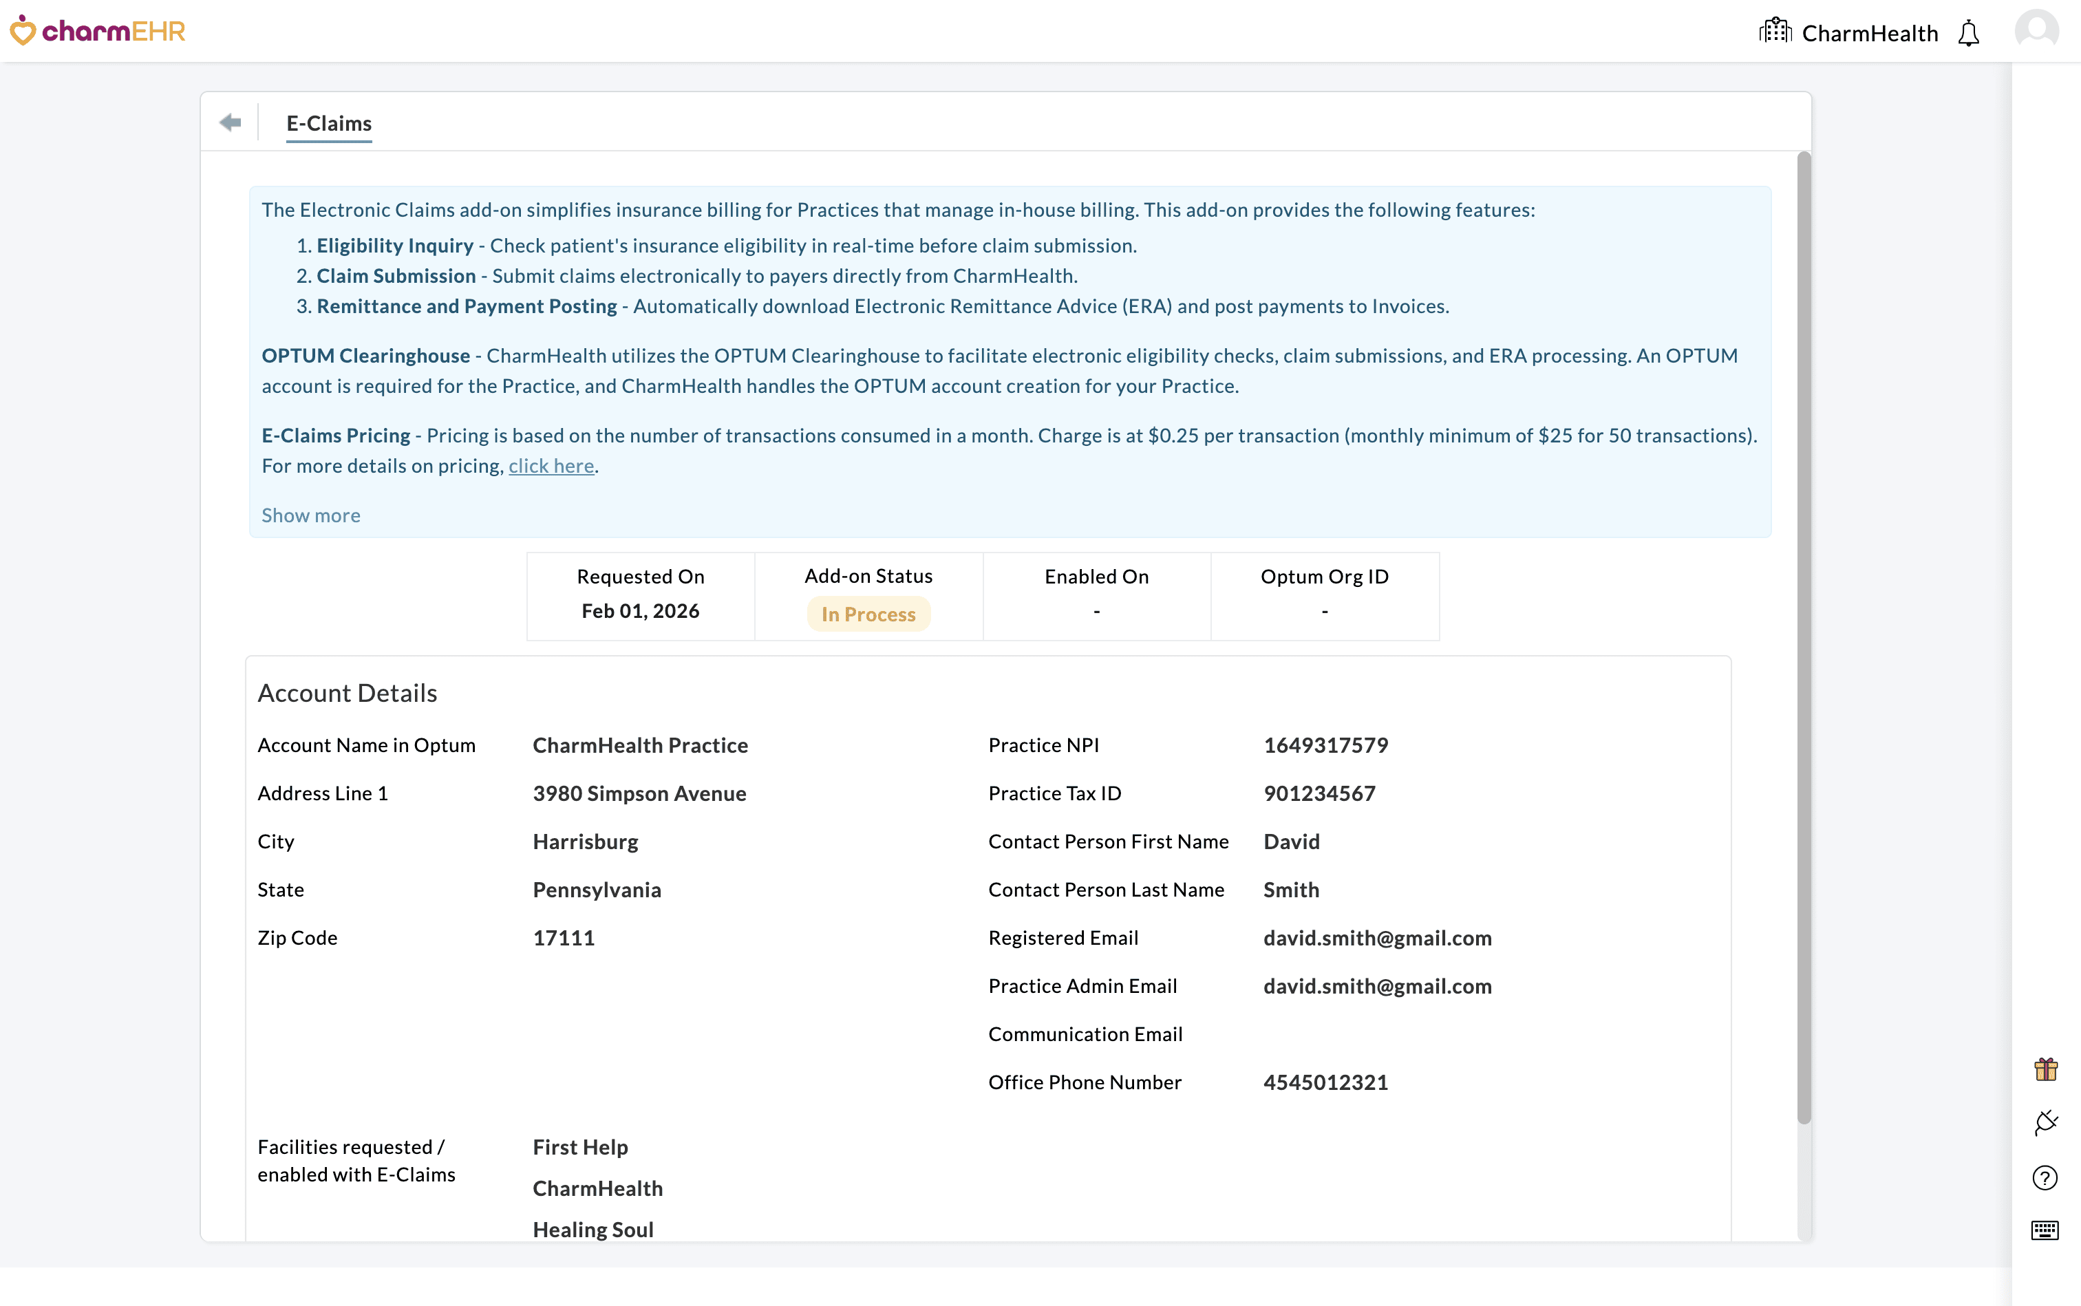This screenshot has width=2081, height=1306.
Task: Open the notifications bell
Action: tap(1968, 33)
